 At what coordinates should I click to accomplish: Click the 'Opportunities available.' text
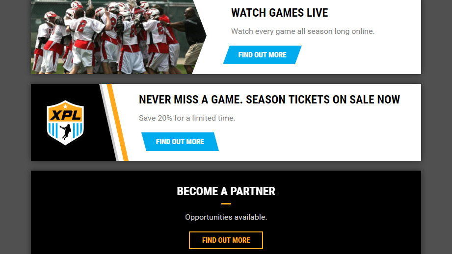coord(226,217)
